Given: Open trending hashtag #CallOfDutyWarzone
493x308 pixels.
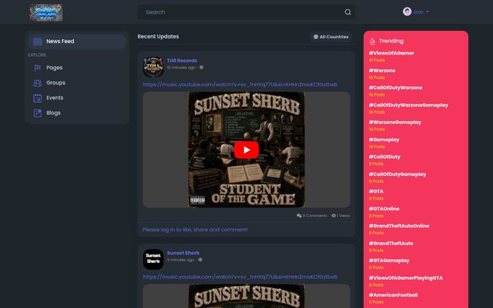Looking at the screenshot, I should [395, 88].
